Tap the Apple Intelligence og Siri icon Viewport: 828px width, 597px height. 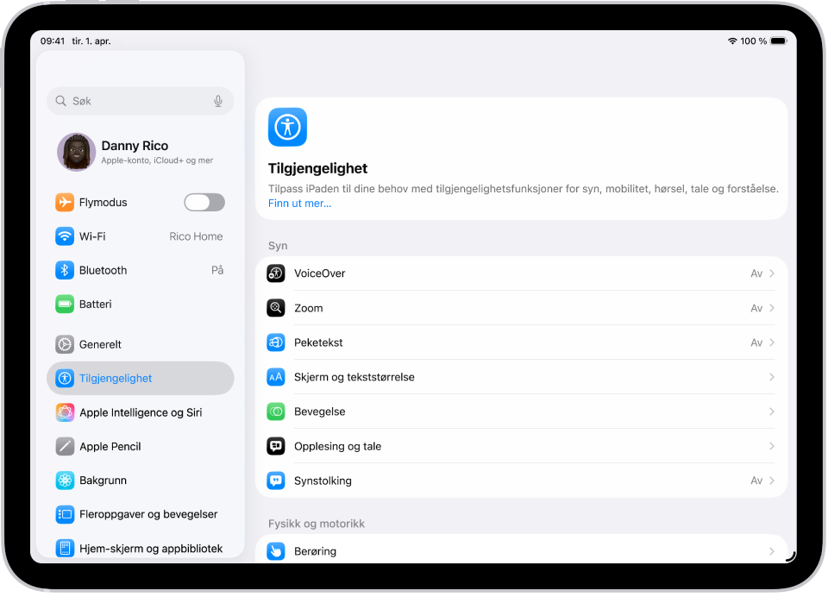(65, 412)
